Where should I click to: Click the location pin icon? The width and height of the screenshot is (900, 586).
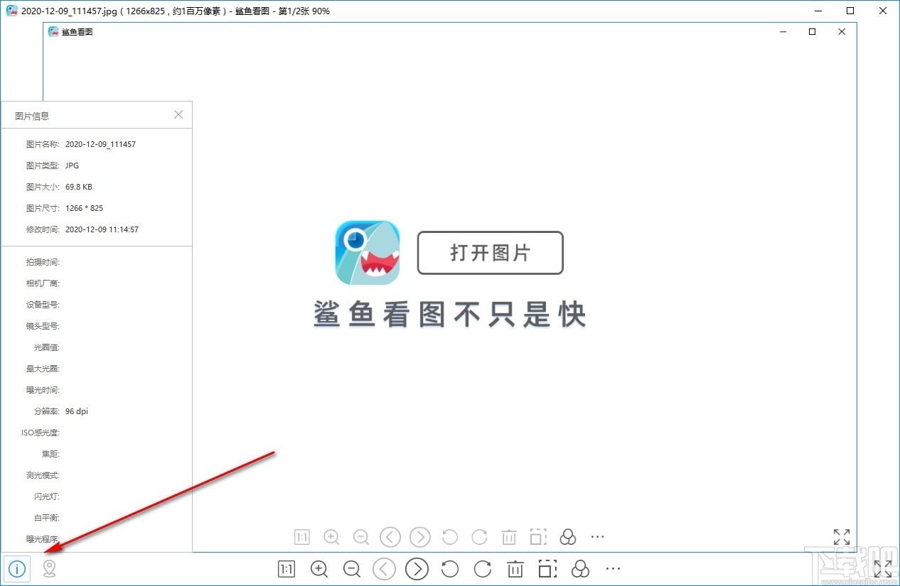[49, 569]
